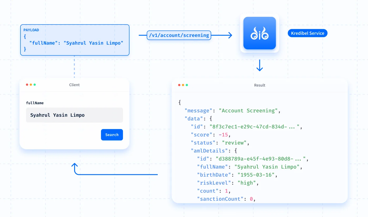368x217 pixels.
Task: Click the "riskLevel" high value
Action: [x=247, y=183]
